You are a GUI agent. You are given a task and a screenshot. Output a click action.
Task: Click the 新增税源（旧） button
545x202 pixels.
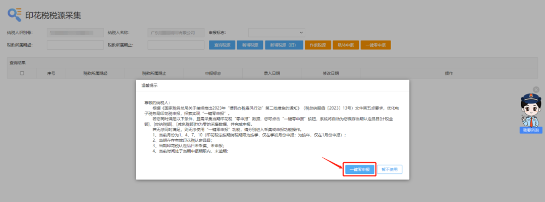[x=284, y=45]
